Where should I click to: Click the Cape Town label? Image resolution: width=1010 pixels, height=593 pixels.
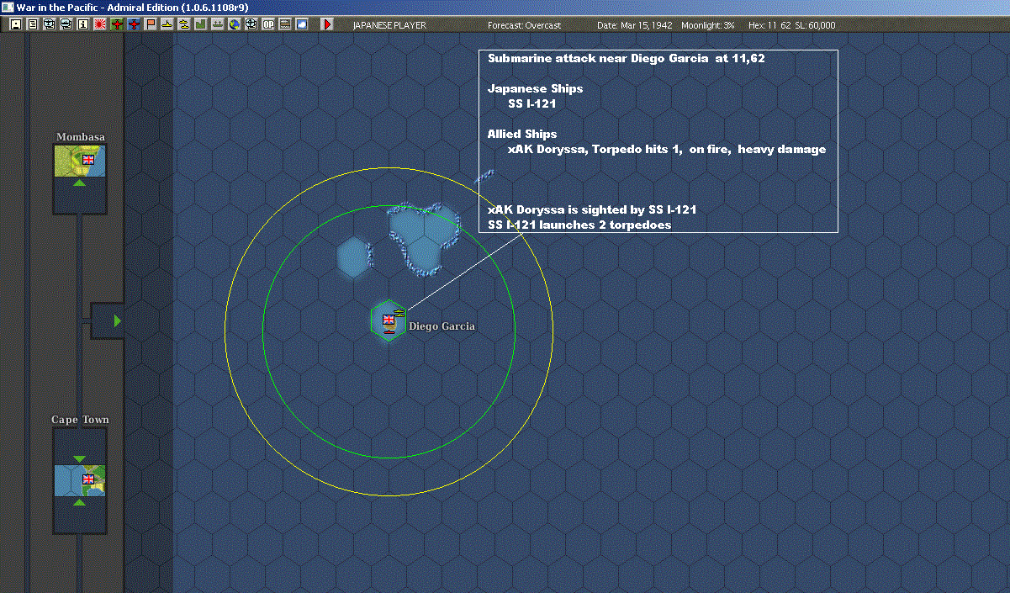click(x=80, y=420)
